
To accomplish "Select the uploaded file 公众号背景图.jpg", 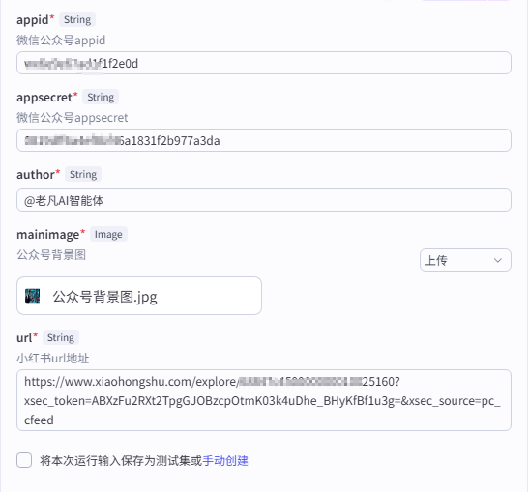I will [x=139, y=296].
